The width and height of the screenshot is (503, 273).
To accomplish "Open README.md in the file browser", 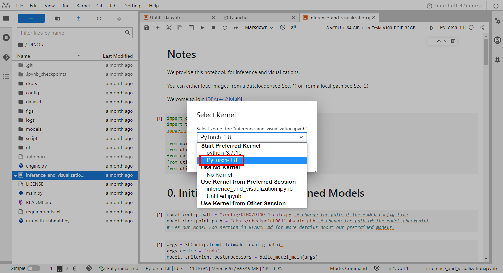I will [x=39, y=202].
